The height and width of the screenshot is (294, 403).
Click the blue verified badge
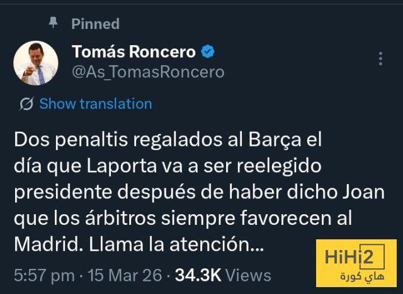[208, 52]
